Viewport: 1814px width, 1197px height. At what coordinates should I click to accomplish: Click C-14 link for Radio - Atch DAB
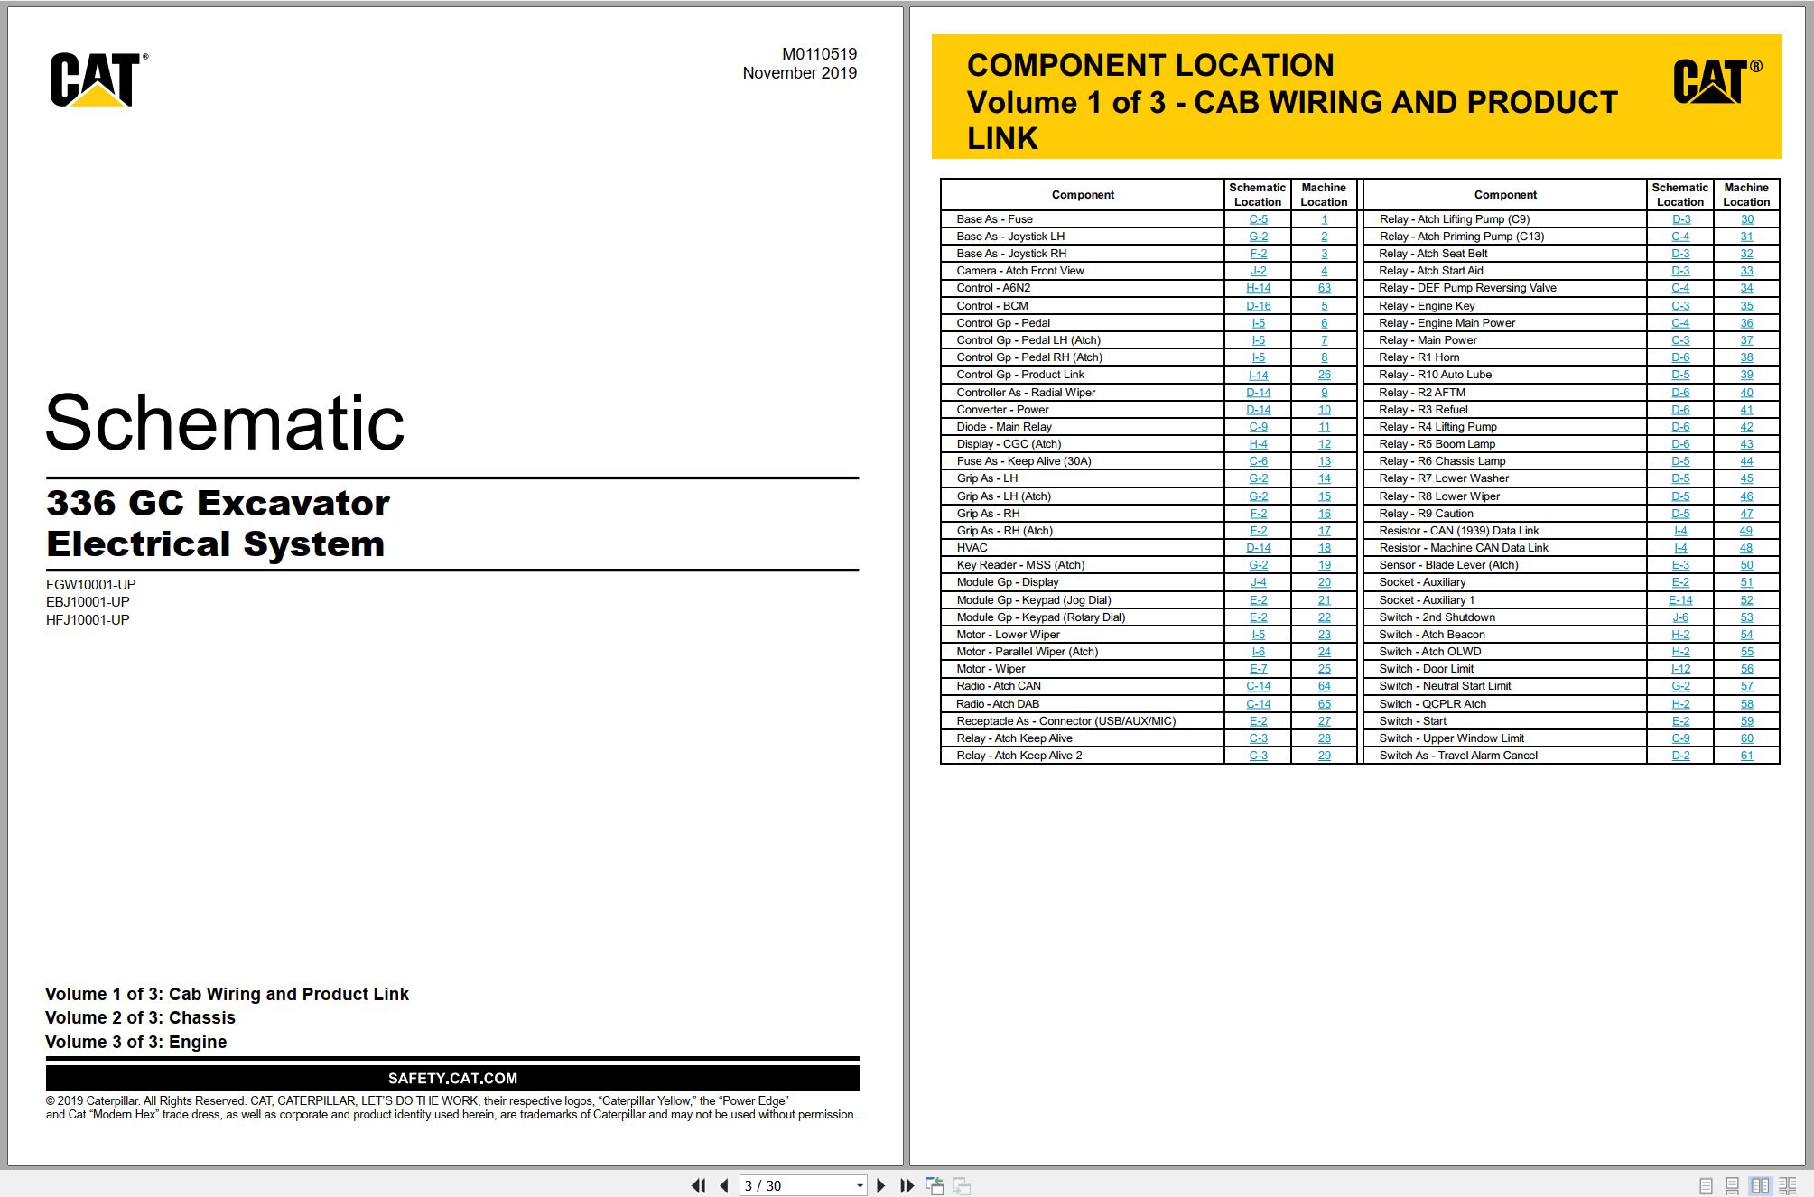(1258, 704)
